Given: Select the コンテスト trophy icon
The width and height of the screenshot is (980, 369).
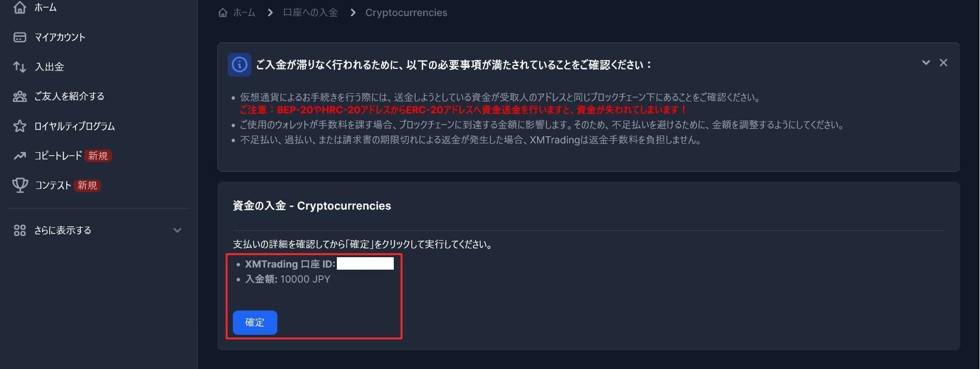Looking at the screenshot, I should [x=20, y=185].
